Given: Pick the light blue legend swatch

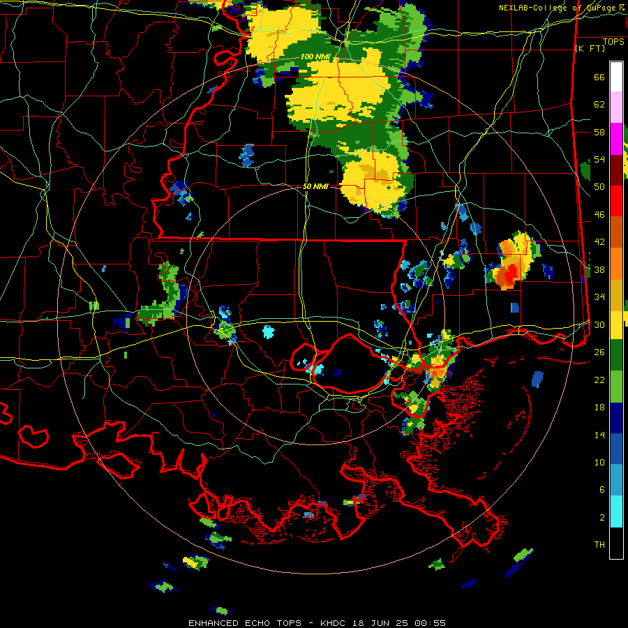Looking at the screenshot, I should tap(616, 480).
